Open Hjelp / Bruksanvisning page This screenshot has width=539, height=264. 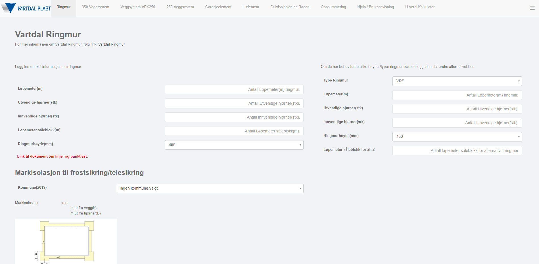(375, 7)
